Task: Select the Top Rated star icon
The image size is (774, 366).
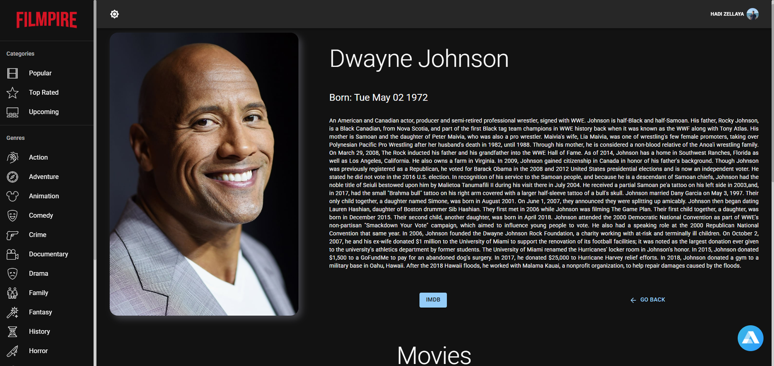Action: [x=13, y=92]
